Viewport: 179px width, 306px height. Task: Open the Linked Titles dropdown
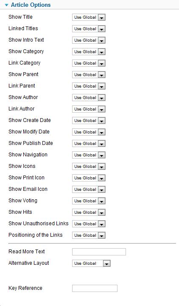(89, 29)
